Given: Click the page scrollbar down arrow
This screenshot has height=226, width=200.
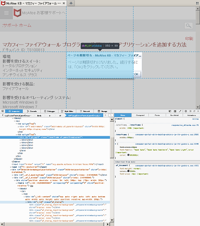Looking at the screenshot, I should 198,107.
